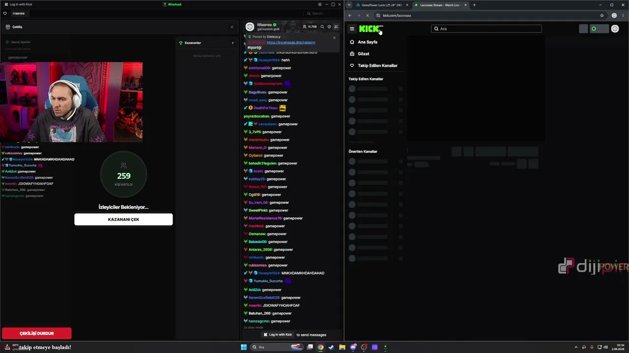This screenshot has width=629, height=353.
Task: Open the clock showing 01:34
Action: 618,347
